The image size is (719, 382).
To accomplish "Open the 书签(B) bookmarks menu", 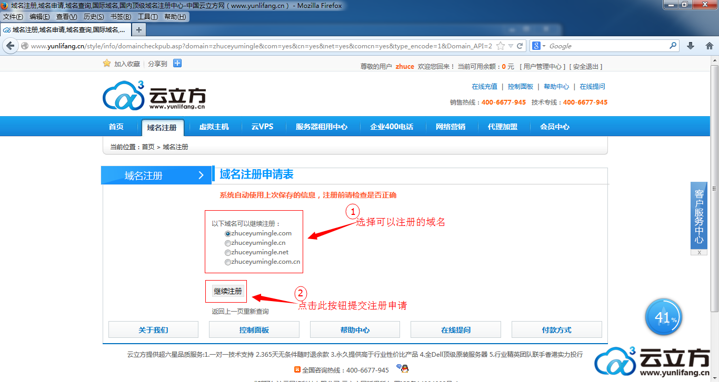I will [x=121, y=17].
